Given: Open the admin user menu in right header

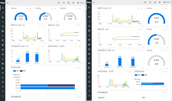Looking at the screenshot, I should [x=167, y=2].
